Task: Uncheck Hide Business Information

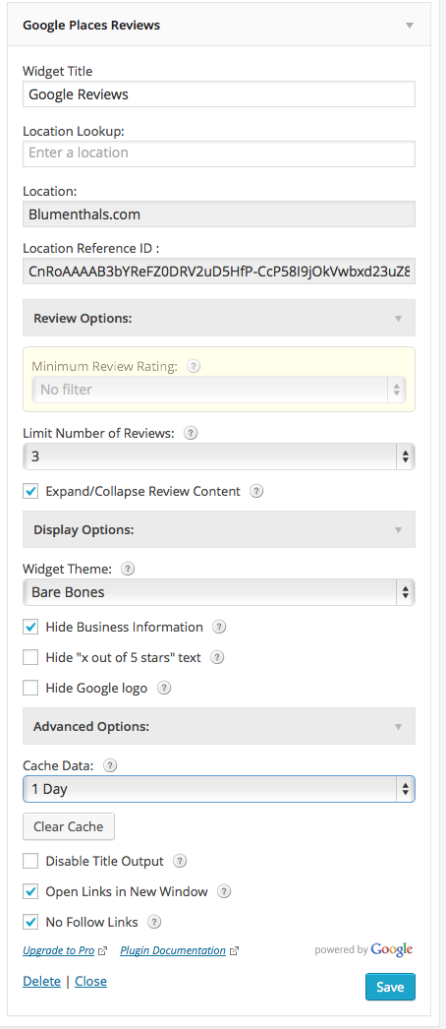Action: click(x=30, y=627)
